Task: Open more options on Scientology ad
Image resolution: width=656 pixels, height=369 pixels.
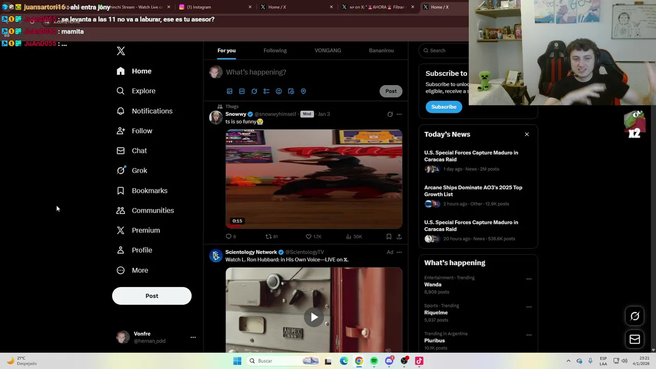Action: pyautogui.click(x=399, y=252)
